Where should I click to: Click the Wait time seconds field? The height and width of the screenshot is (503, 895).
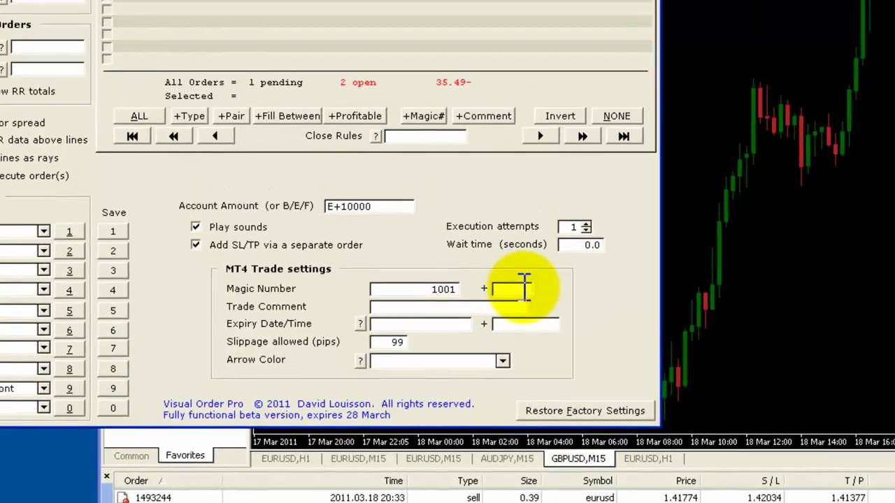coord(581,245)
